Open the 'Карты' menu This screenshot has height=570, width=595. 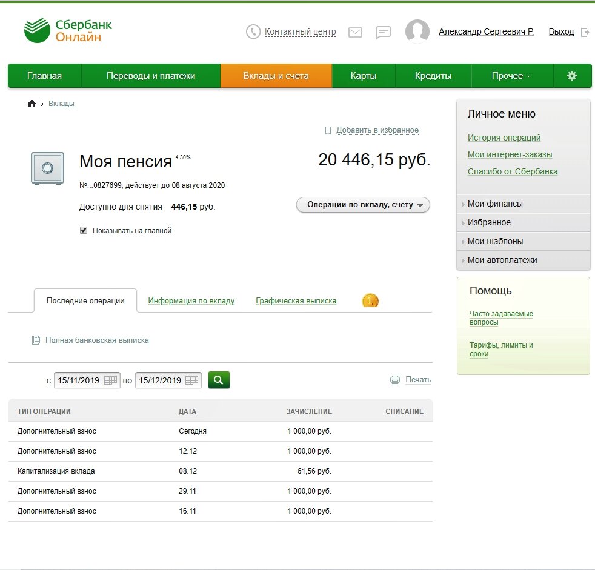click(x=364, y=76)
